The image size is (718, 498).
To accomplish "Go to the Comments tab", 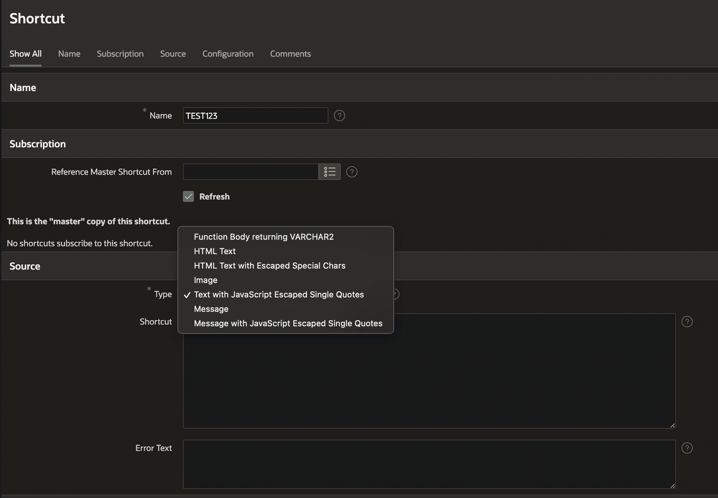I will pyautogui.click(x=290, y=54).
